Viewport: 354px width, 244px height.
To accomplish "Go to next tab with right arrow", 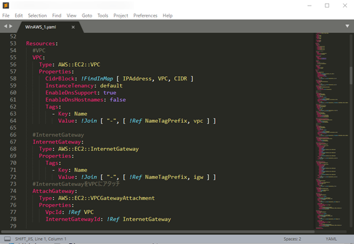I will pyautogui.click(x=11, y=26).
